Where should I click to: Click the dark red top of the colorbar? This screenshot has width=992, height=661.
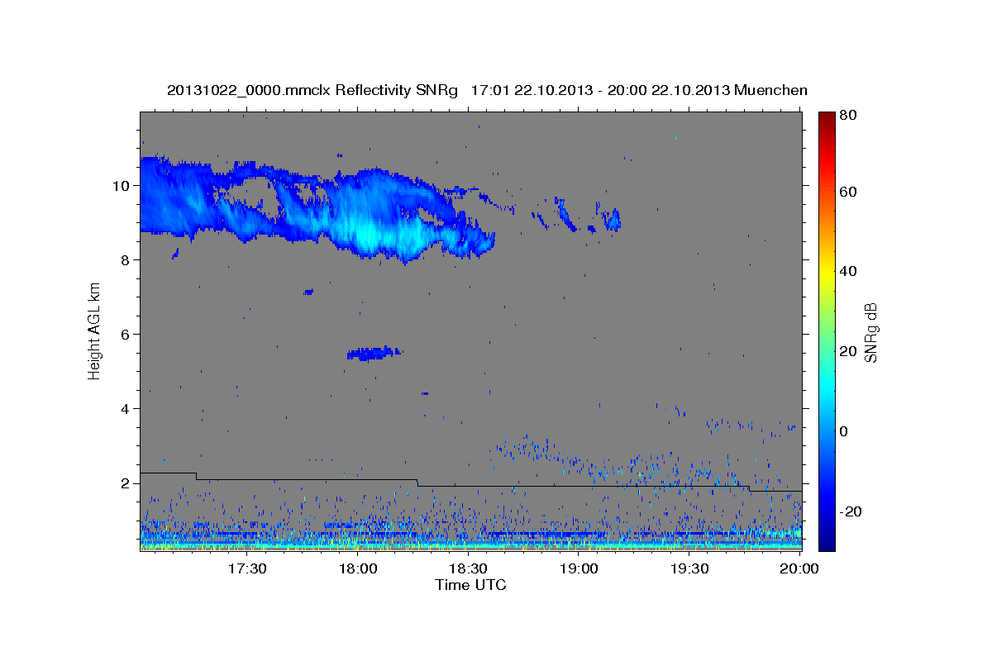click(827, 118)
